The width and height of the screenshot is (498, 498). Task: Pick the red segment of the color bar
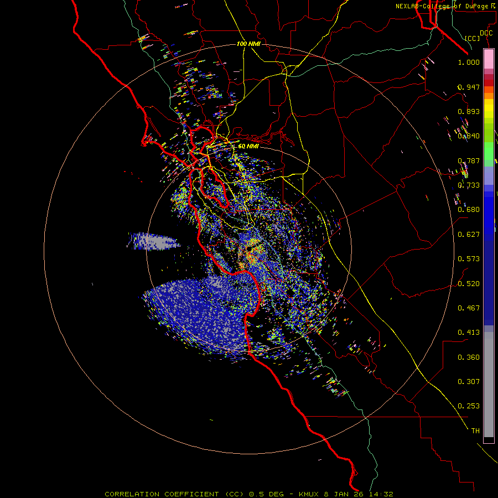[x=489, y=83]
